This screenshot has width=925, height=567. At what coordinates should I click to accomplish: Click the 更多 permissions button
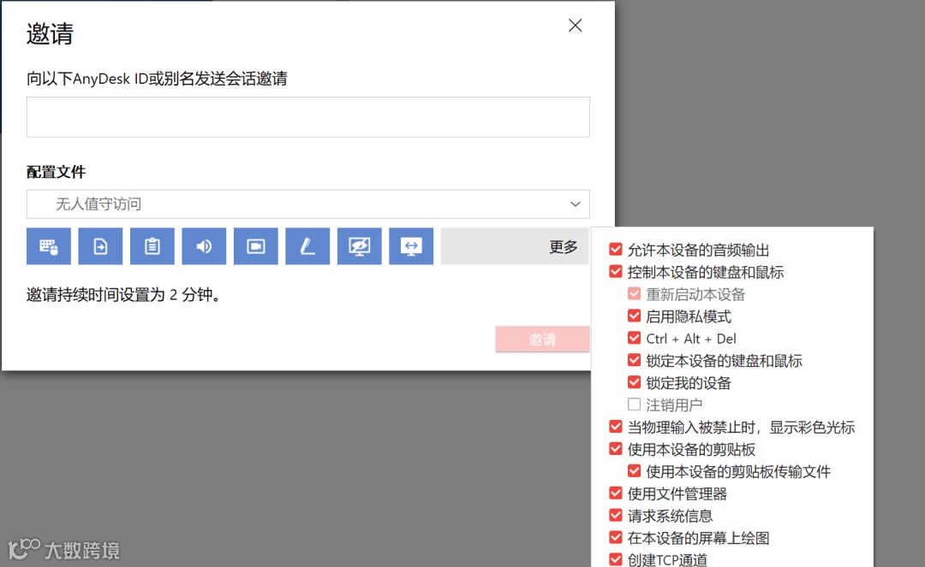click(515, 246)
